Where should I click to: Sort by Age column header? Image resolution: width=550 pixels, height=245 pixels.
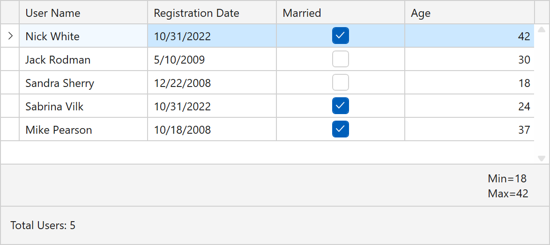(469, 13)
